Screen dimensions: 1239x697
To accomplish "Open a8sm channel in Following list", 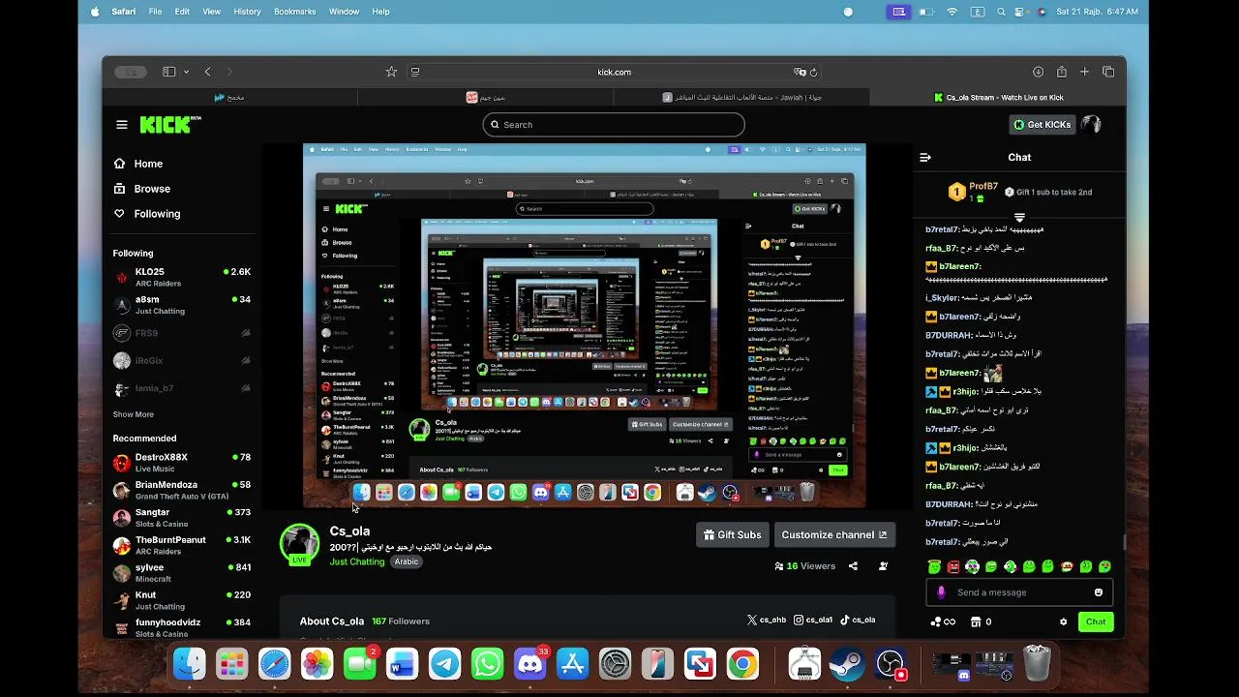I will [x=182, y=305].
